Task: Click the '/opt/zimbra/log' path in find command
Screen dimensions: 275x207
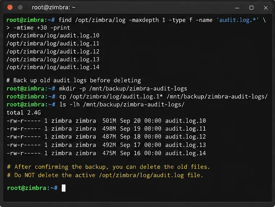Action: 100,20
